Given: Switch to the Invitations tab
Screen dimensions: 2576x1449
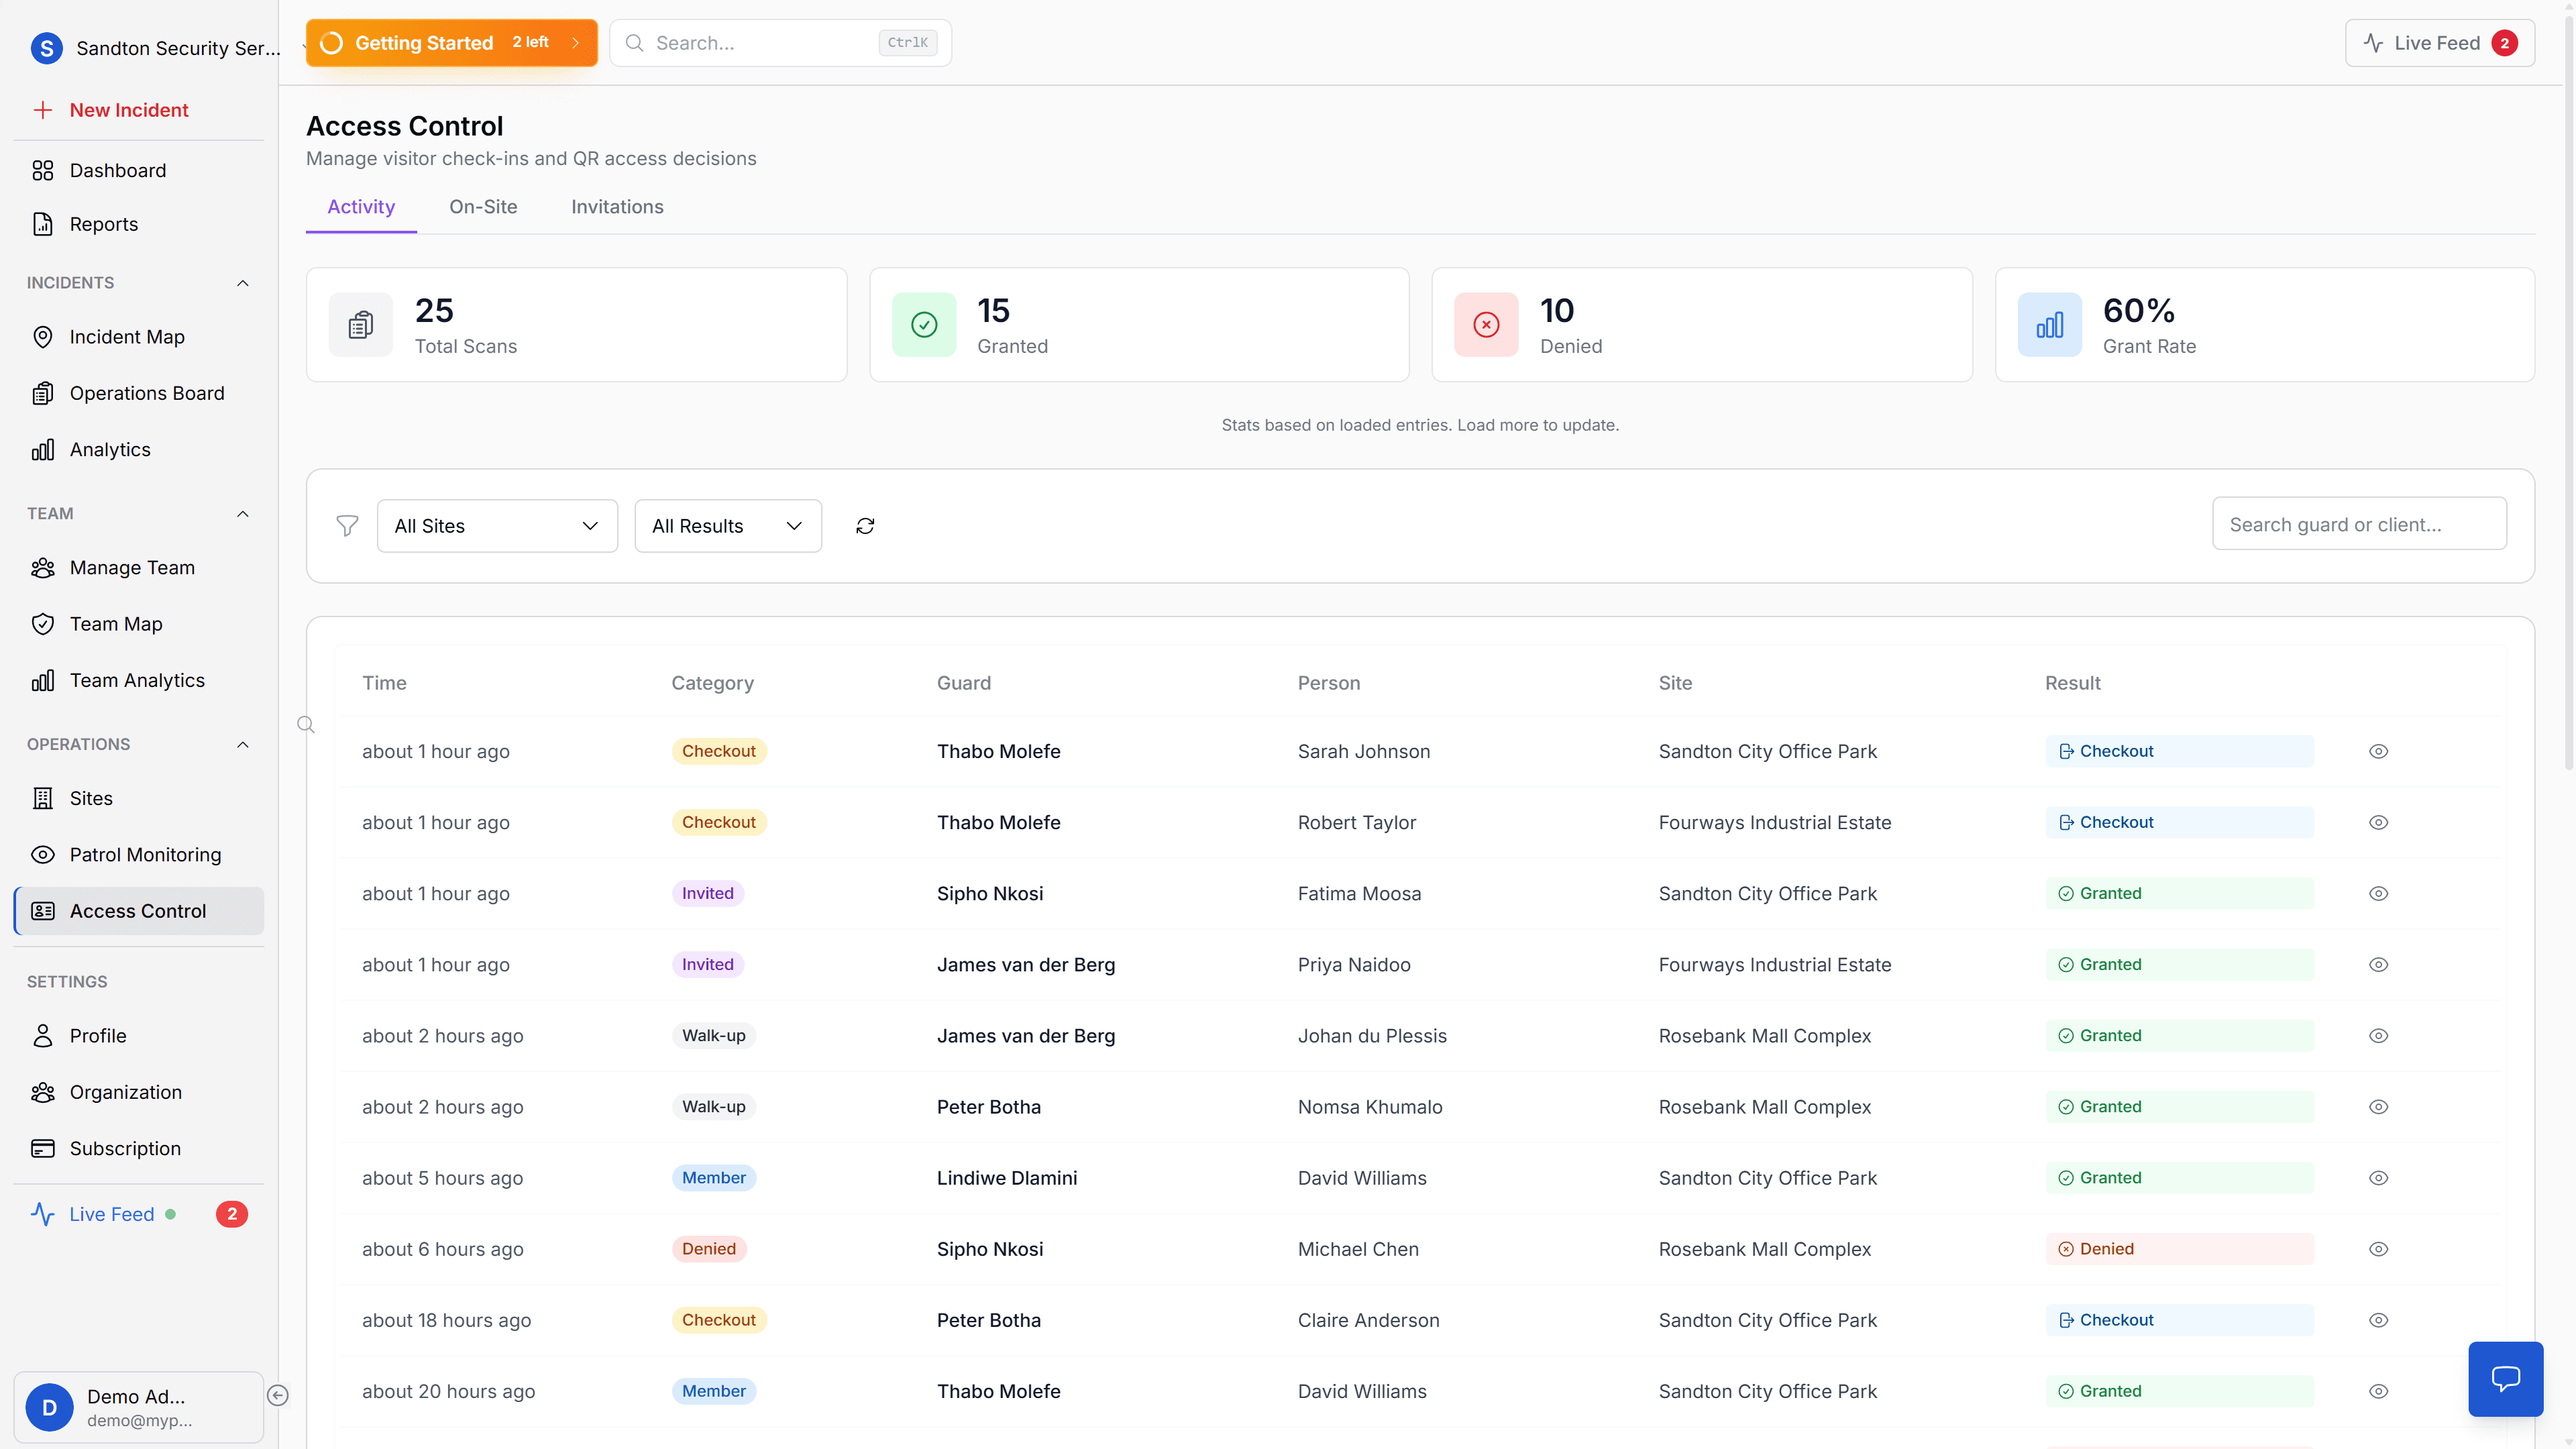Looking at the screenshot, I should click(x=617, y=207).
